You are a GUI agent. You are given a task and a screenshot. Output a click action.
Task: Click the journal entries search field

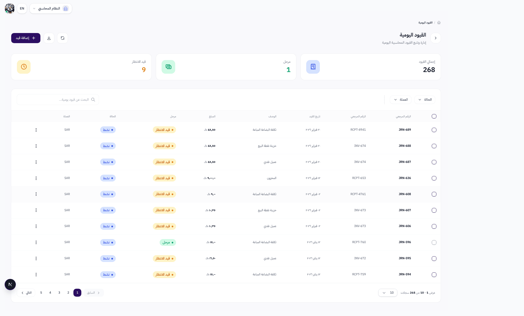point(58,100)
